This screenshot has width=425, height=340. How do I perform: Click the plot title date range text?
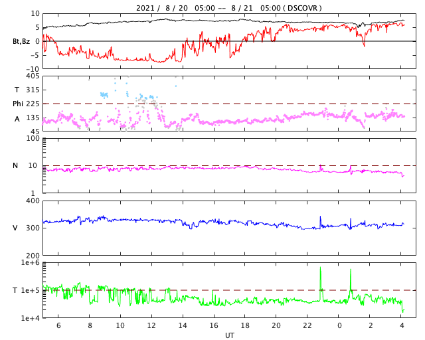(228, 8)
